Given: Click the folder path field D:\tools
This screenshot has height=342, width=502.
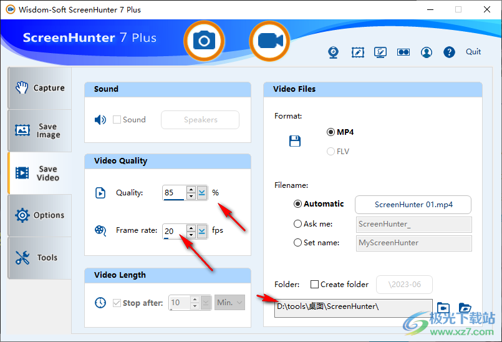Looking at the screenshot, I should (354, 308).
